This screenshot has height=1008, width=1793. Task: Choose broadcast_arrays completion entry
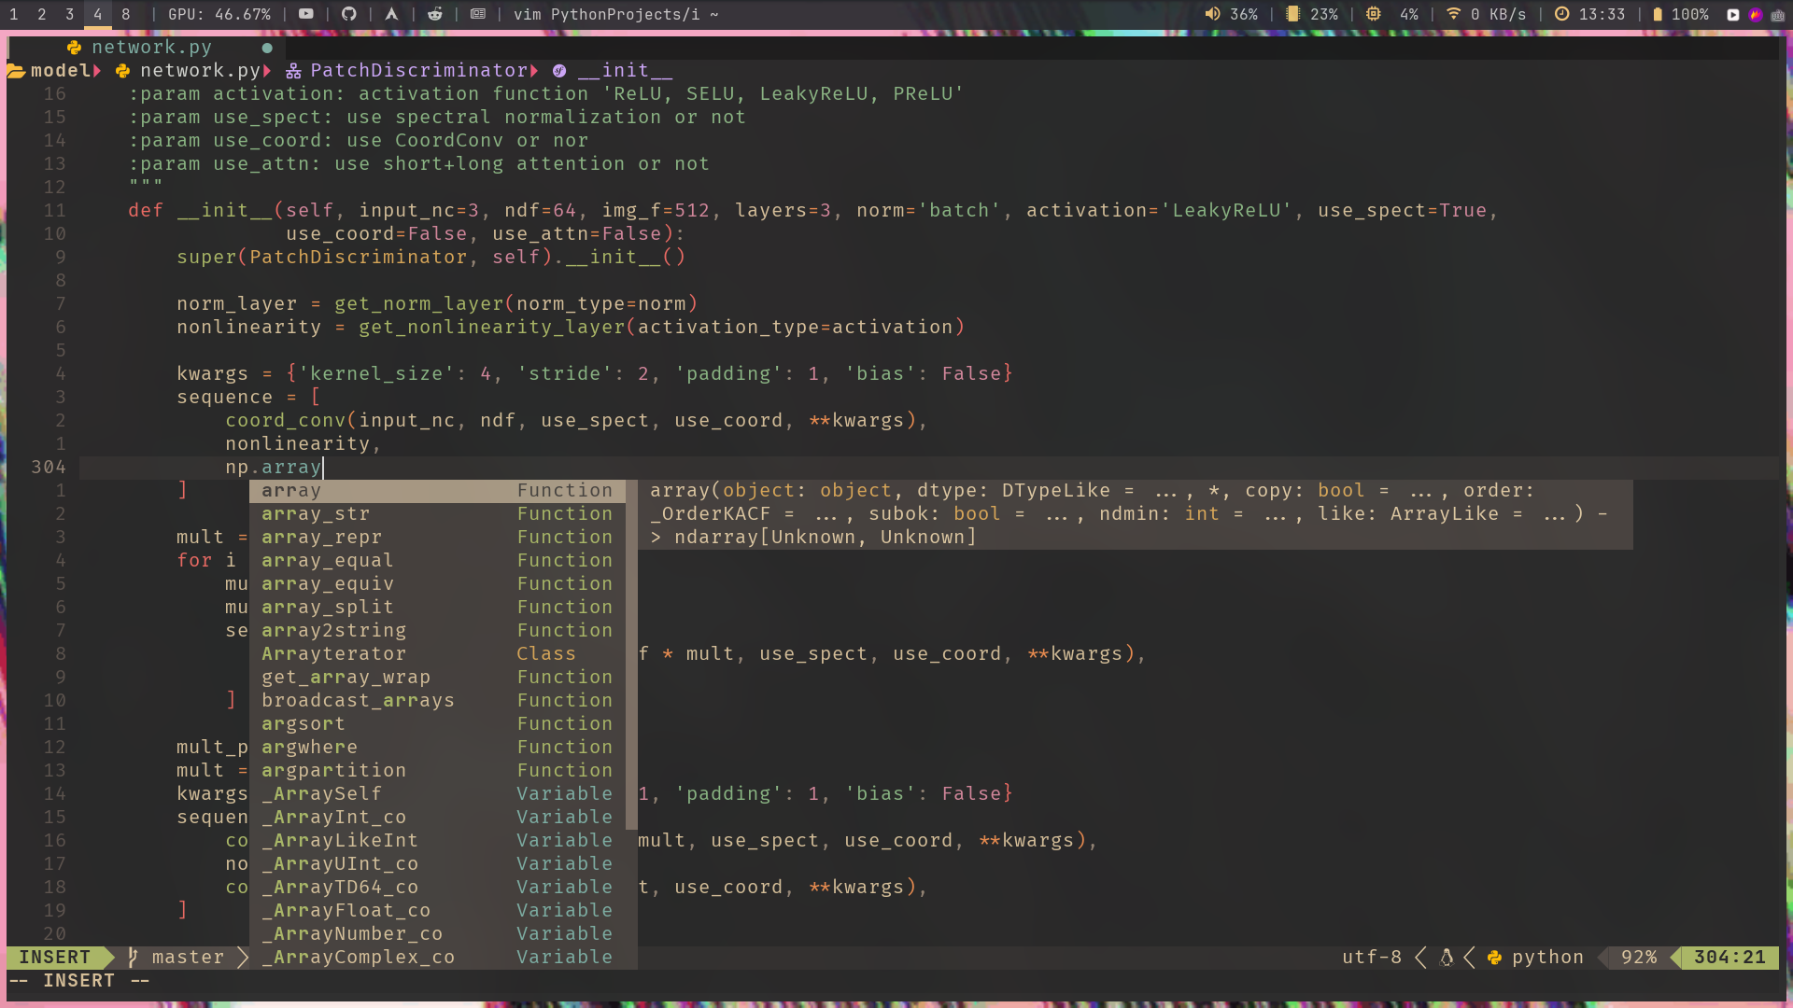(x=358, y=701)
